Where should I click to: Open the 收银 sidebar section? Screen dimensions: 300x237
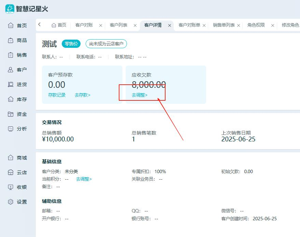click(17, 187)
